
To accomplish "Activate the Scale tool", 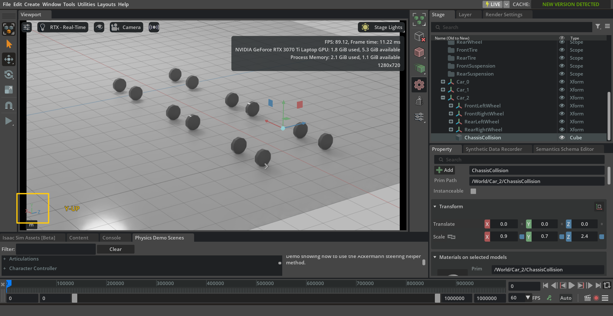I will click(x=9, y=90).
